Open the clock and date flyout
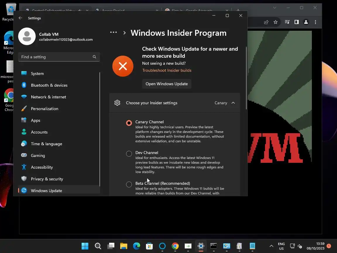337x253 pixels. [316, 246]
